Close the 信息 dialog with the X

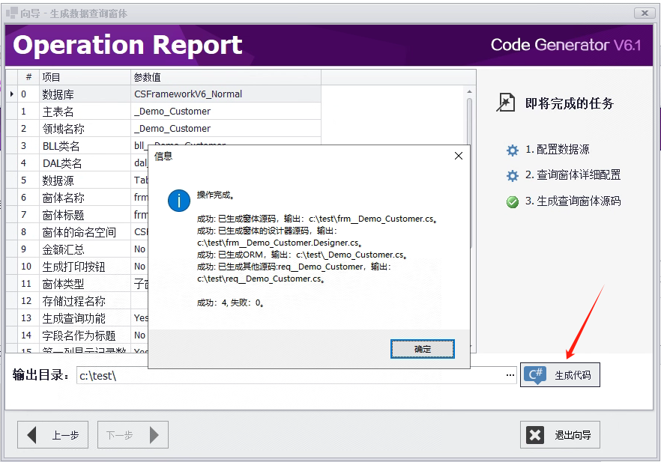pyautogui.click(x=459, y=156)
